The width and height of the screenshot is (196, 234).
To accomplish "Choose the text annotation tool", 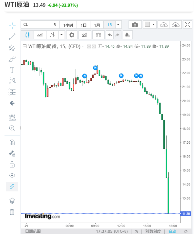I will pyautogui.click(x=12, y=70).
